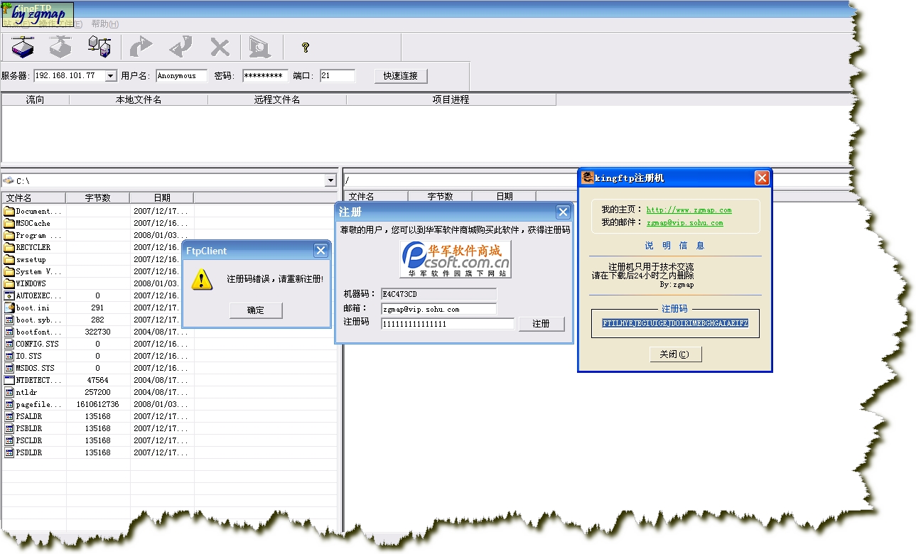Select the bootfont... file name

pyautogui.click(x=38, y=332)
